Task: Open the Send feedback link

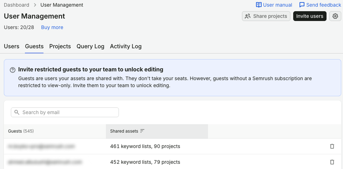Action: 320,5
